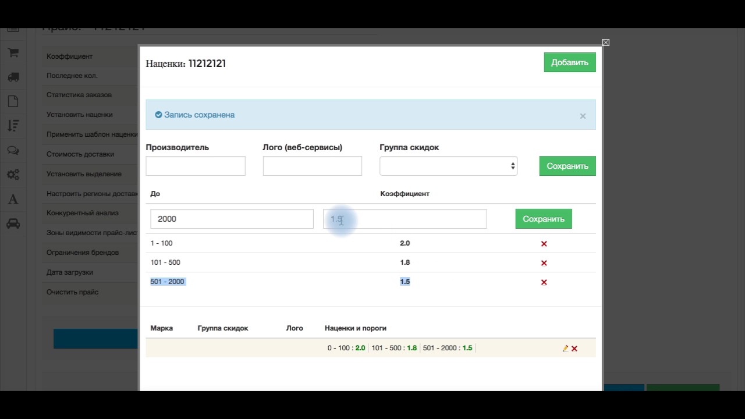The width and height of the screenshot is (745, 419).
Task: Open Стоимость доставки menu item
Action: 80,154
